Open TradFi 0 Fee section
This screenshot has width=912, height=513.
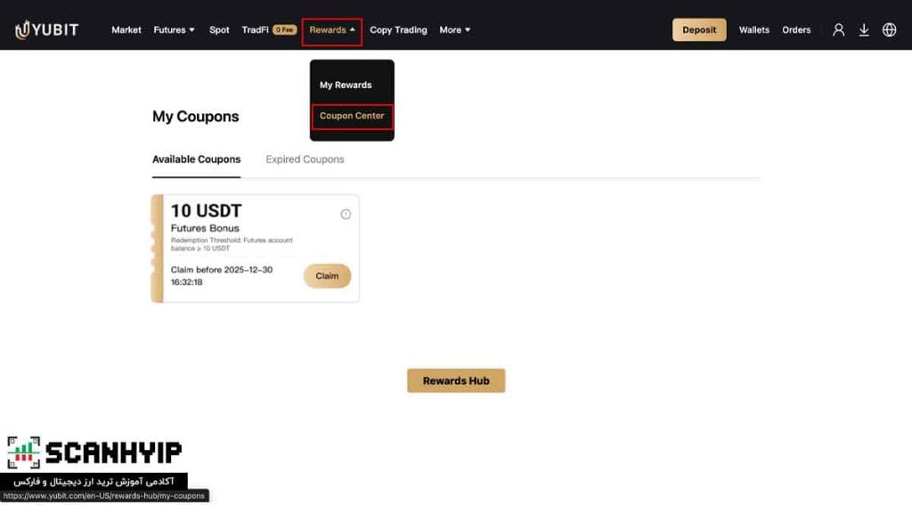tap(269, 29)
